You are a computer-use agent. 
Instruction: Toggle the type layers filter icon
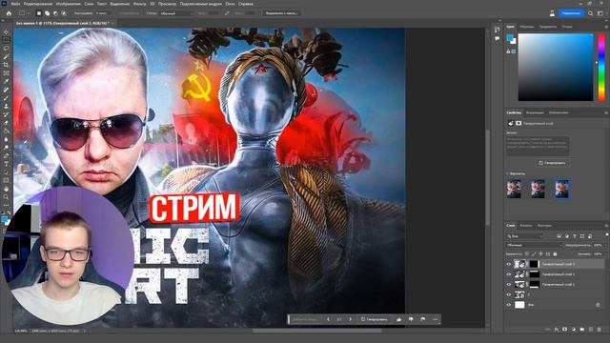[575, 236]
